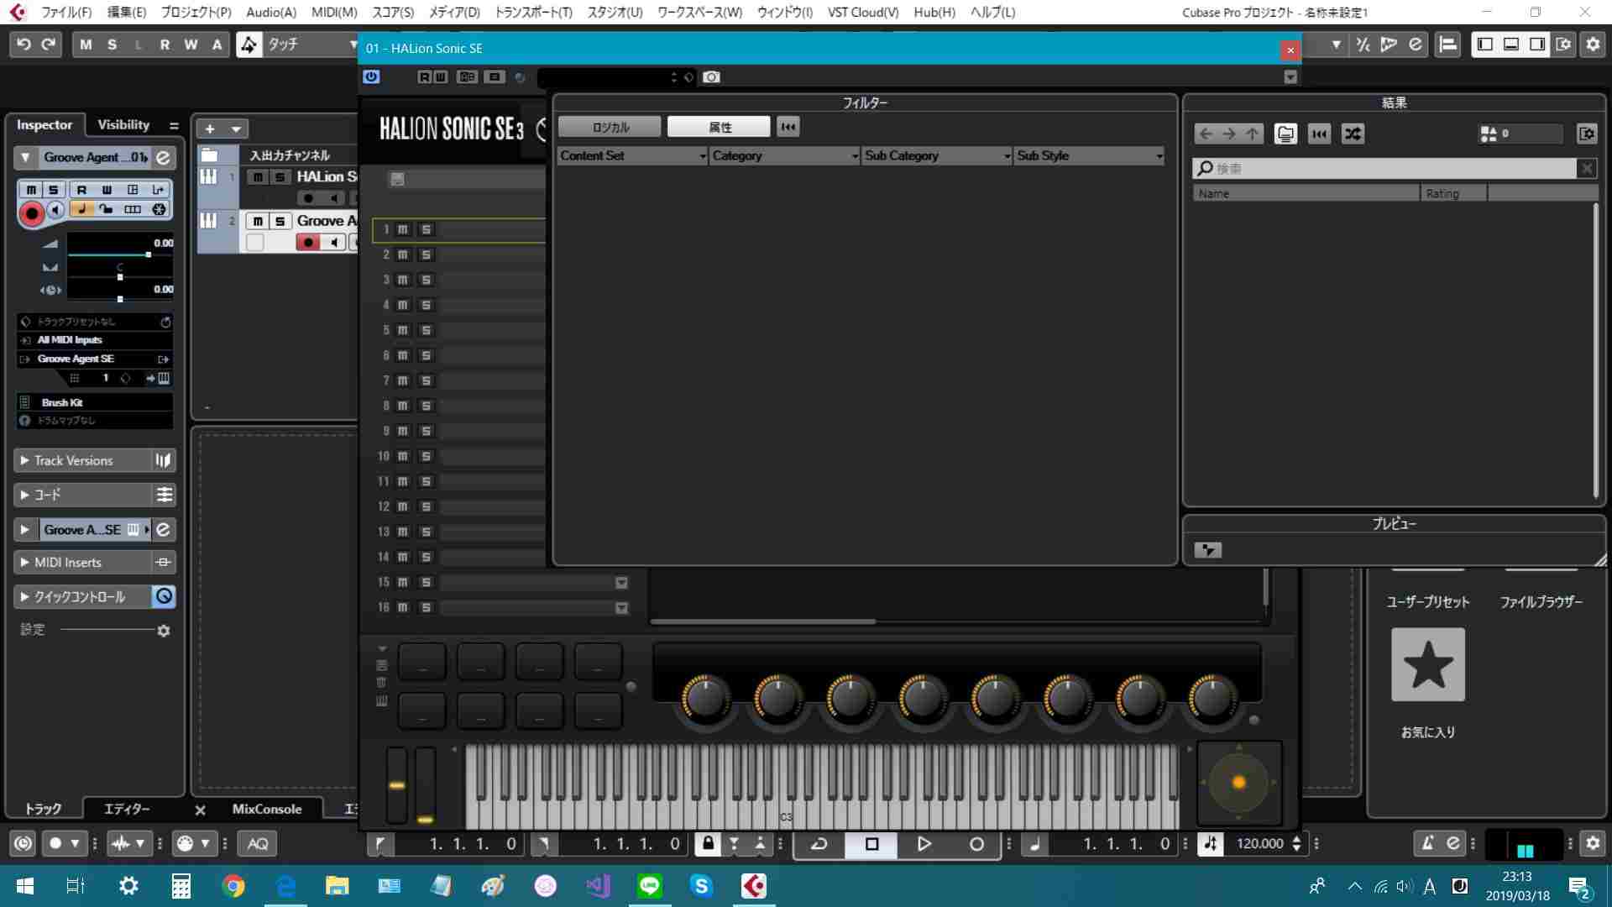Click the HALion pitch wheel slider

tap(397, 785)
